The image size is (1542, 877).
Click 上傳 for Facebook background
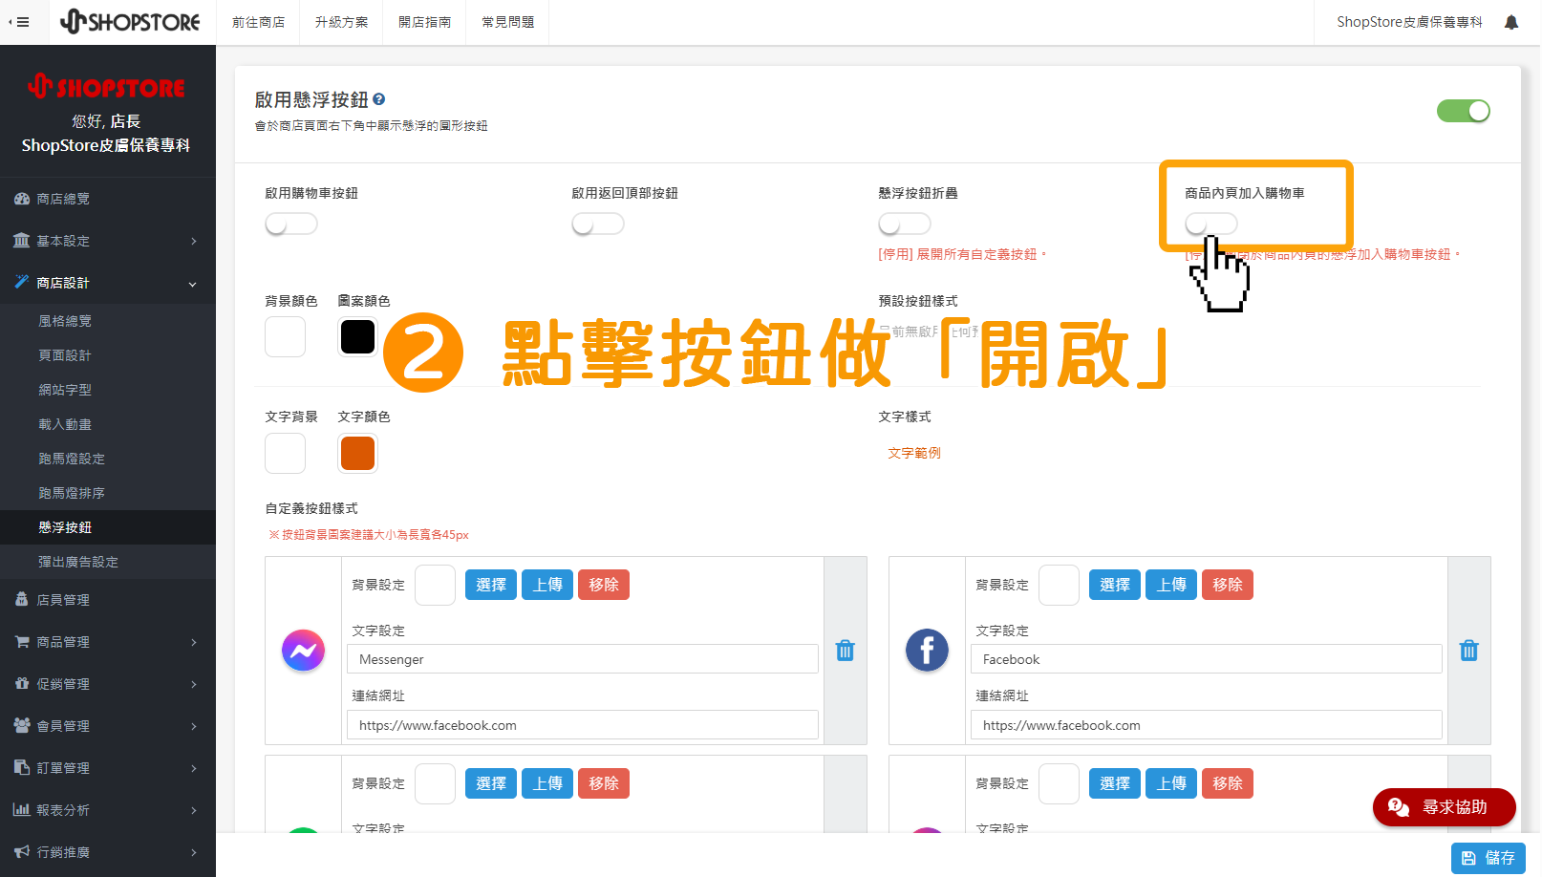pyautogui.click(x=1171, y=585)
